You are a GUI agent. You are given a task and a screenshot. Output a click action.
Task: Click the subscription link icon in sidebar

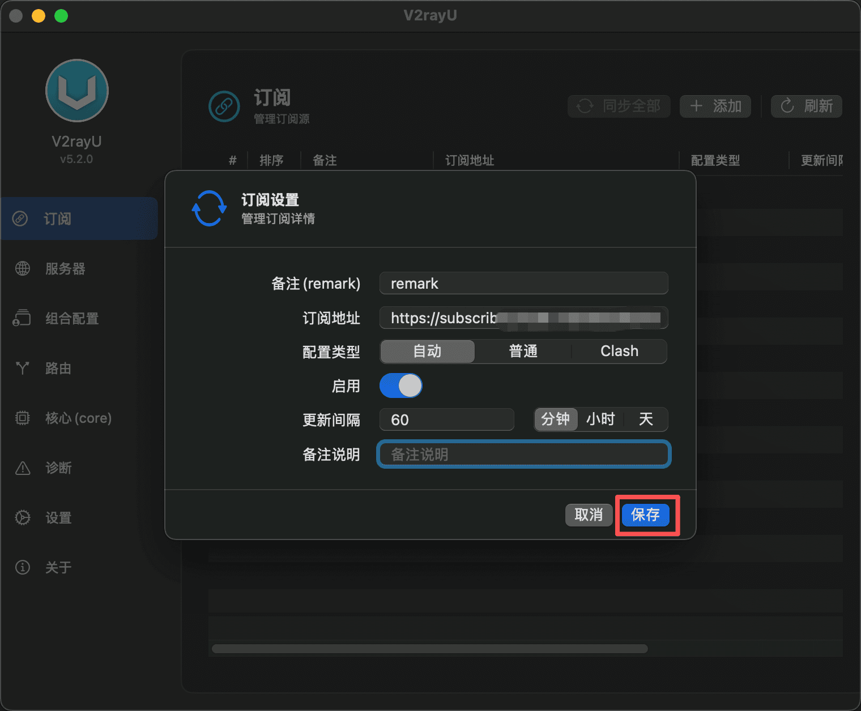coord(20,219)
